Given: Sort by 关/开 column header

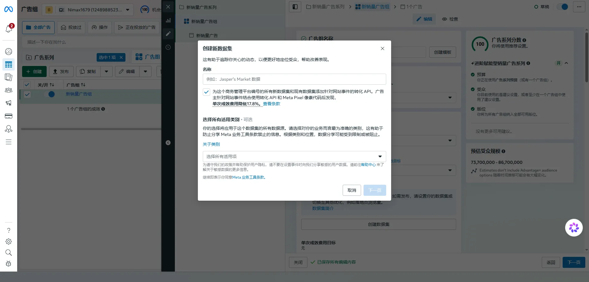Looking at the screenshot, I should 46,85.
